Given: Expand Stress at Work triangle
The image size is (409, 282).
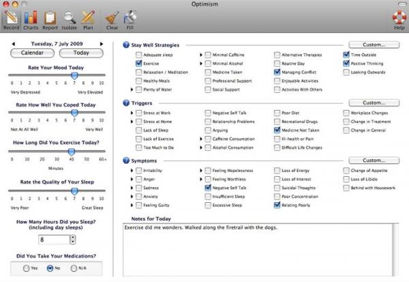Looking at the screenshot, I should pyautogui.click(x=132, y=113).
